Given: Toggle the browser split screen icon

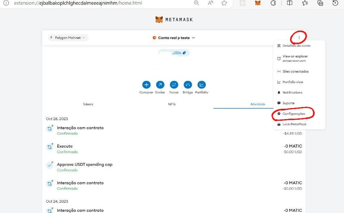Looking at the screenshot, I should coord(289,3).
